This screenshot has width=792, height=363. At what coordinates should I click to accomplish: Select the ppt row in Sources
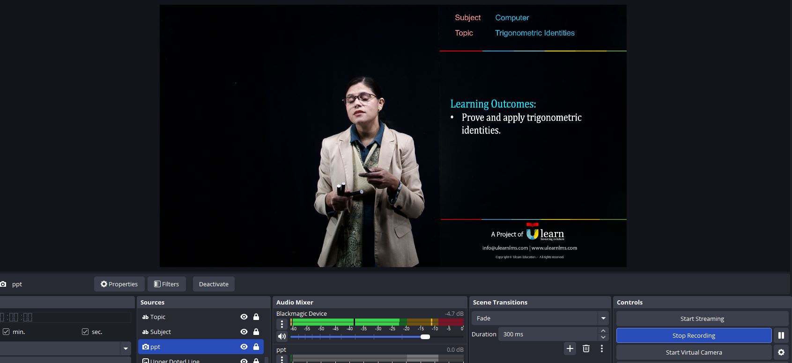point(201,347)
